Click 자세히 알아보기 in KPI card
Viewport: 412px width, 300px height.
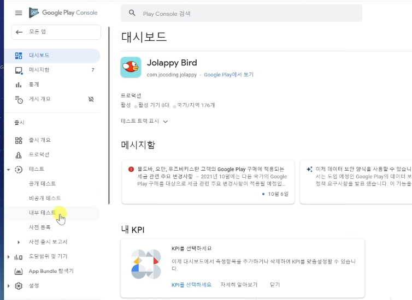[239, 285]
